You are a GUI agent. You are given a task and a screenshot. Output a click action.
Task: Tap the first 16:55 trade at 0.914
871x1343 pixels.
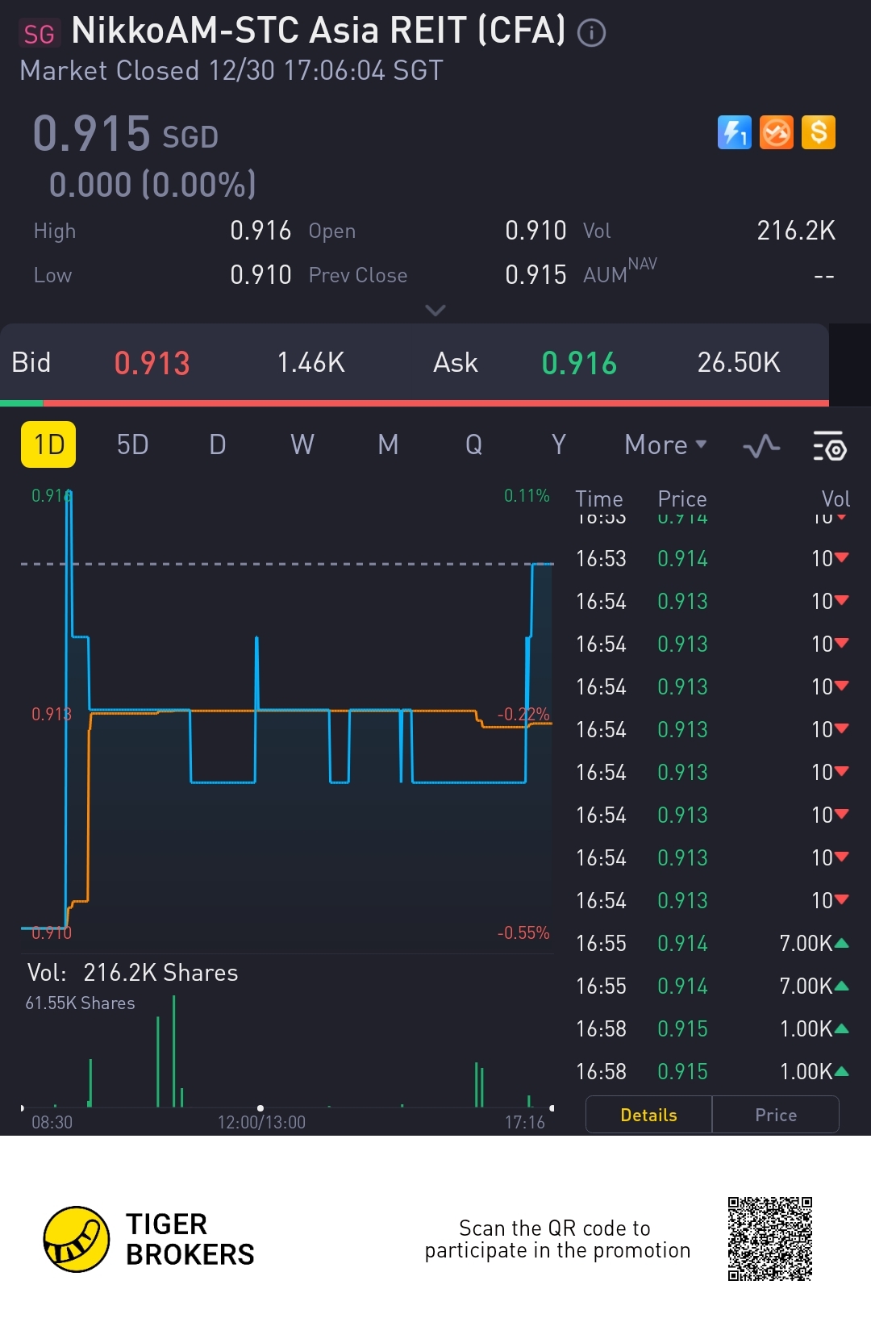tap(712, 943)
